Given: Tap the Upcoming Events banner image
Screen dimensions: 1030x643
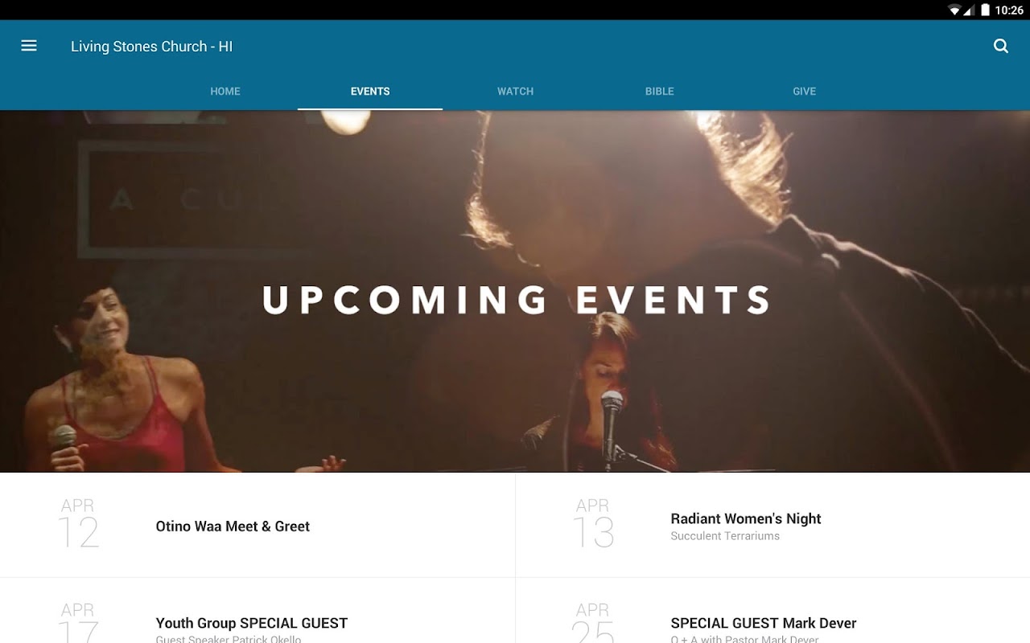Looking at the screenshot, I should tap(515, 291).
